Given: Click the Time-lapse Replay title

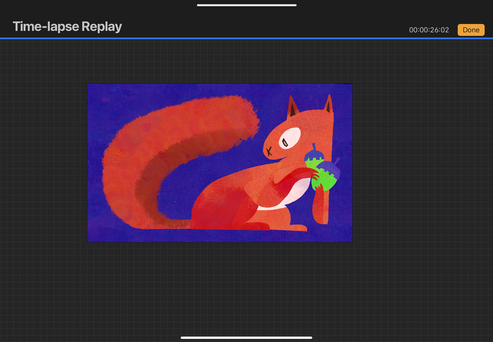Looking at the screenshot, I should (67, 26).
